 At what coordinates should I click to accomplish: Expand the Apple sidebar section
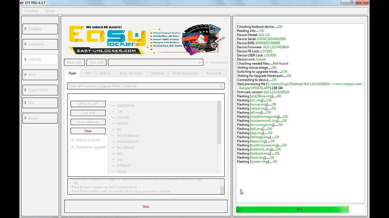pos(40,118)
